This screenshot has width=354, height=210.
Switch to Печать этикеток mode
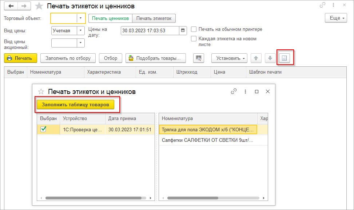click(154, 18)
